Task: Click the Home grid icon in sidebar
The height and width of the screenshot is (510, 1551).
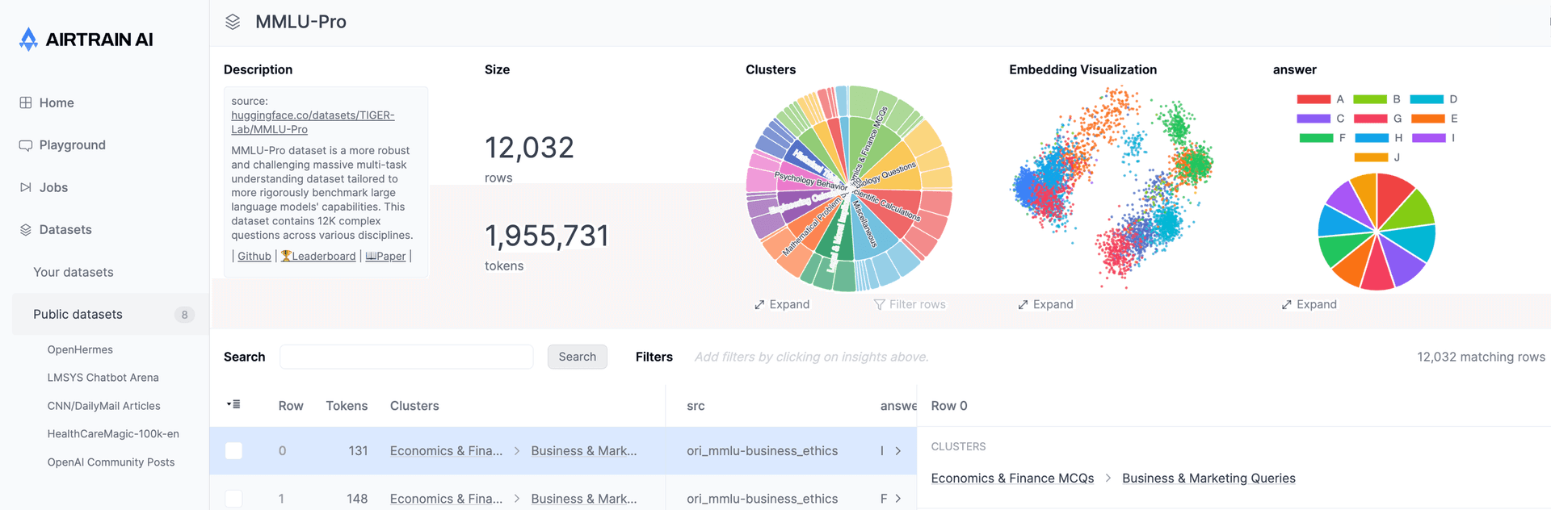Action: tap(26, 102)
